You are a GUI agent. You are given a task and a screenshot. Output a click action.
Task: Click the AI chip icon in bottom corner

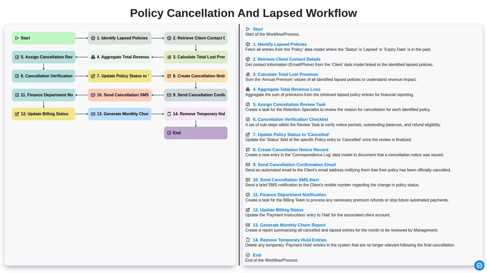click(479, 265)
